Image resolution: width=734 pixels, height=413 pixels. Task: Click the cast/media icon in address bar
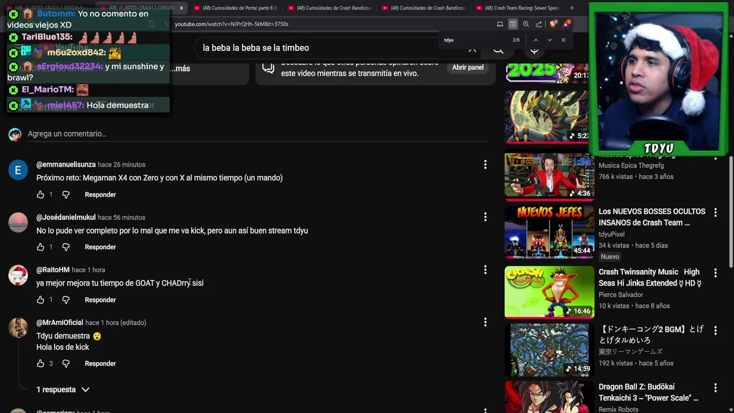tap(500, 24)
